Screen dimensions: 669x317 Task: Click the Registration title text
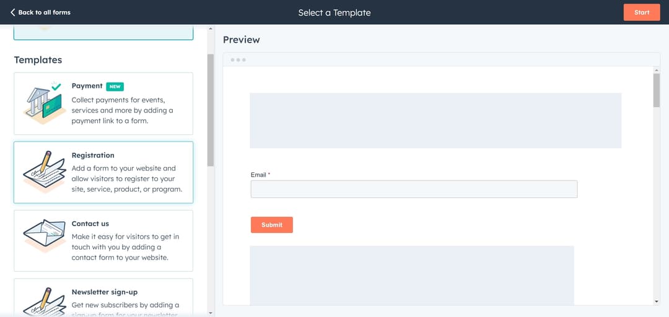93,155
